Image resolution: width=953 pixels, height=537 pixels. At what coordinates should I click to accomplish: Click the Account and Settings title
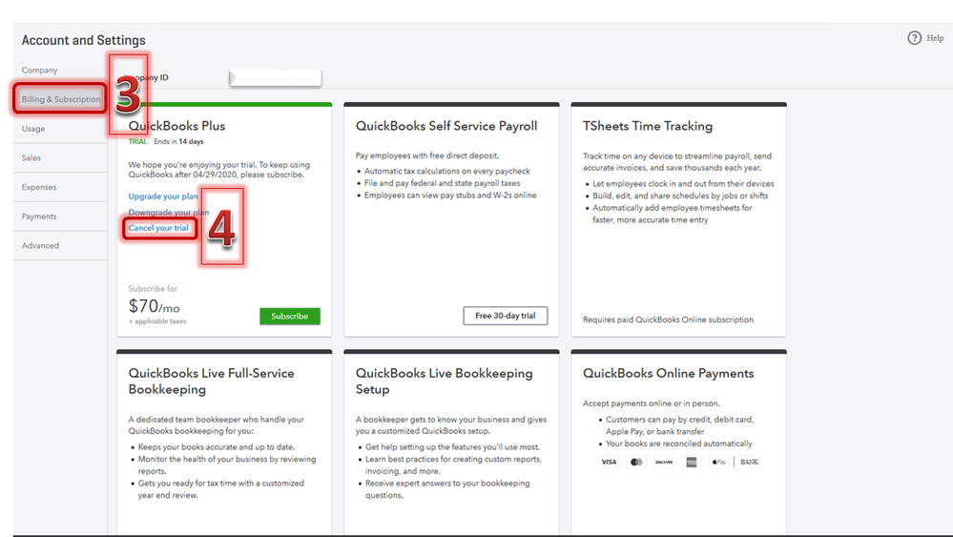click(83, 40)
